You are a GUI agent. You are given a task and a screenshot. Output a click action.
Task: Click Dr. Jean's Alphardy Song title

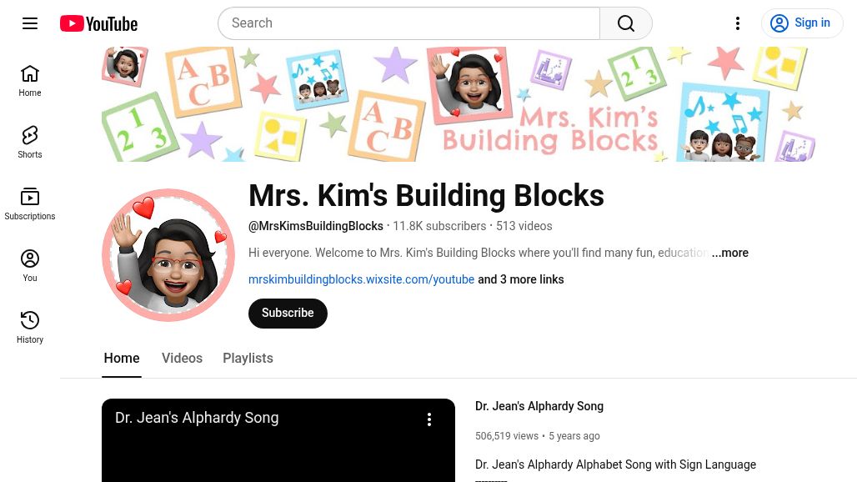coord(539,406)
